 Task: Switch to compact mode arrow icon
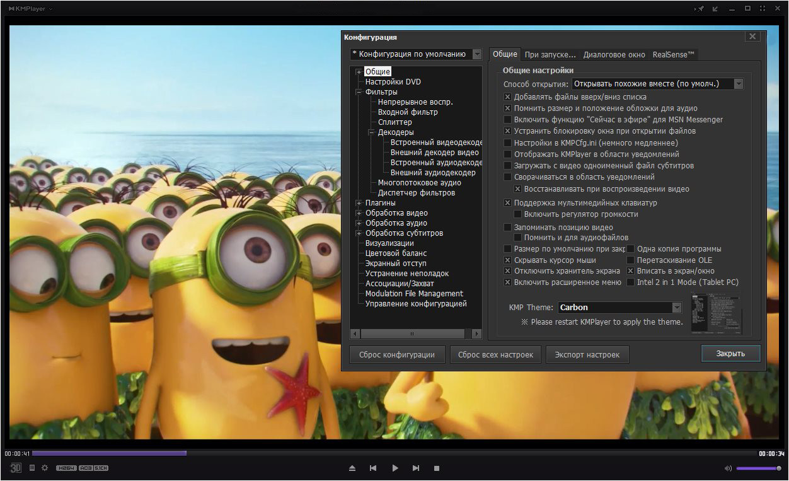tap(715, 9)
